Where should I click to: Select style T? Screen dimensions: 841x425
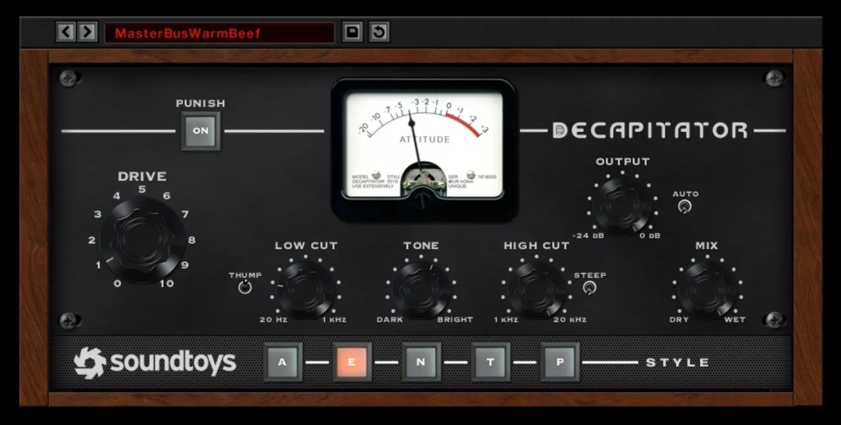pos(491,362)
